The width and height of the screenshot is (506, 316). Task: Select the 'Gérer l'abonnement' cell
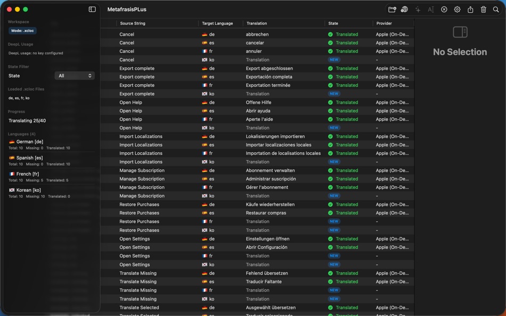(267, 187)
